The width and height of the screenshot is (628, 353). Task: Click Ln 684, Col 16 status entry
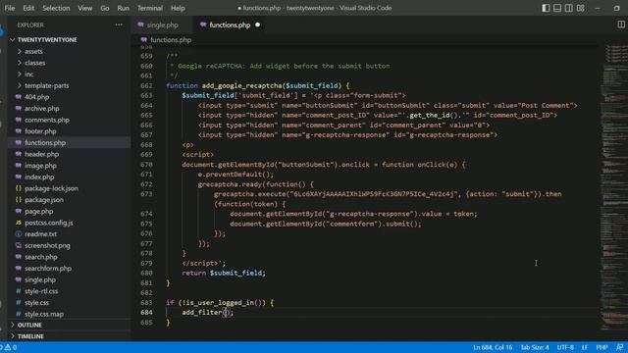click(493, 347)
